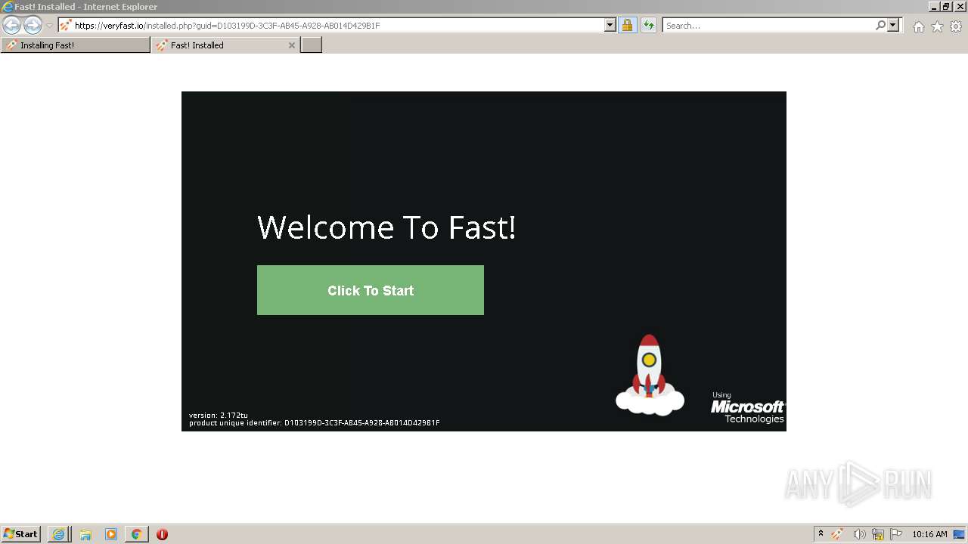Viewport: 968px width, 544px height.
Task: Click the 10:16 AM clock
Action: tap(929, 534)
